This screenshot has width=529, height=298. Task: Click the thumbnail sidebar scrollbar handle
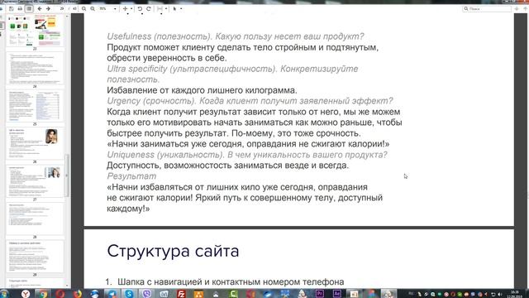tap(66, 175)
